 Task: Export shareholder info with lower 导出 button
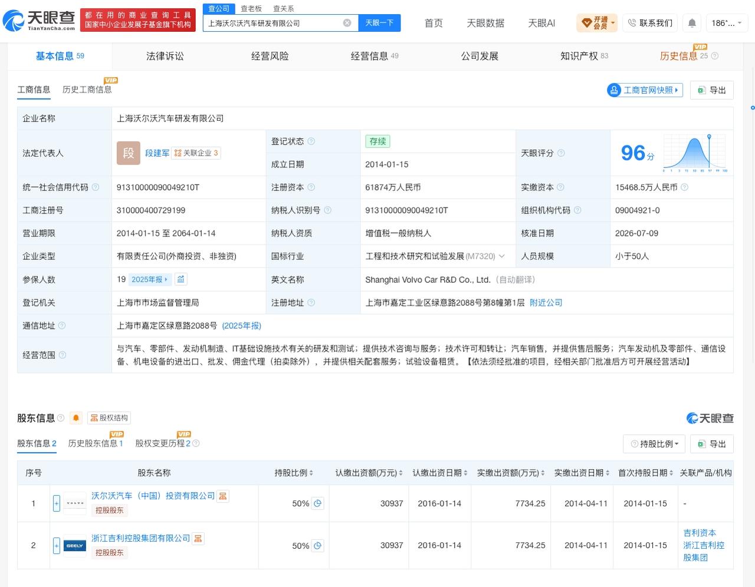pyautogui.click(x=712, y=444)
